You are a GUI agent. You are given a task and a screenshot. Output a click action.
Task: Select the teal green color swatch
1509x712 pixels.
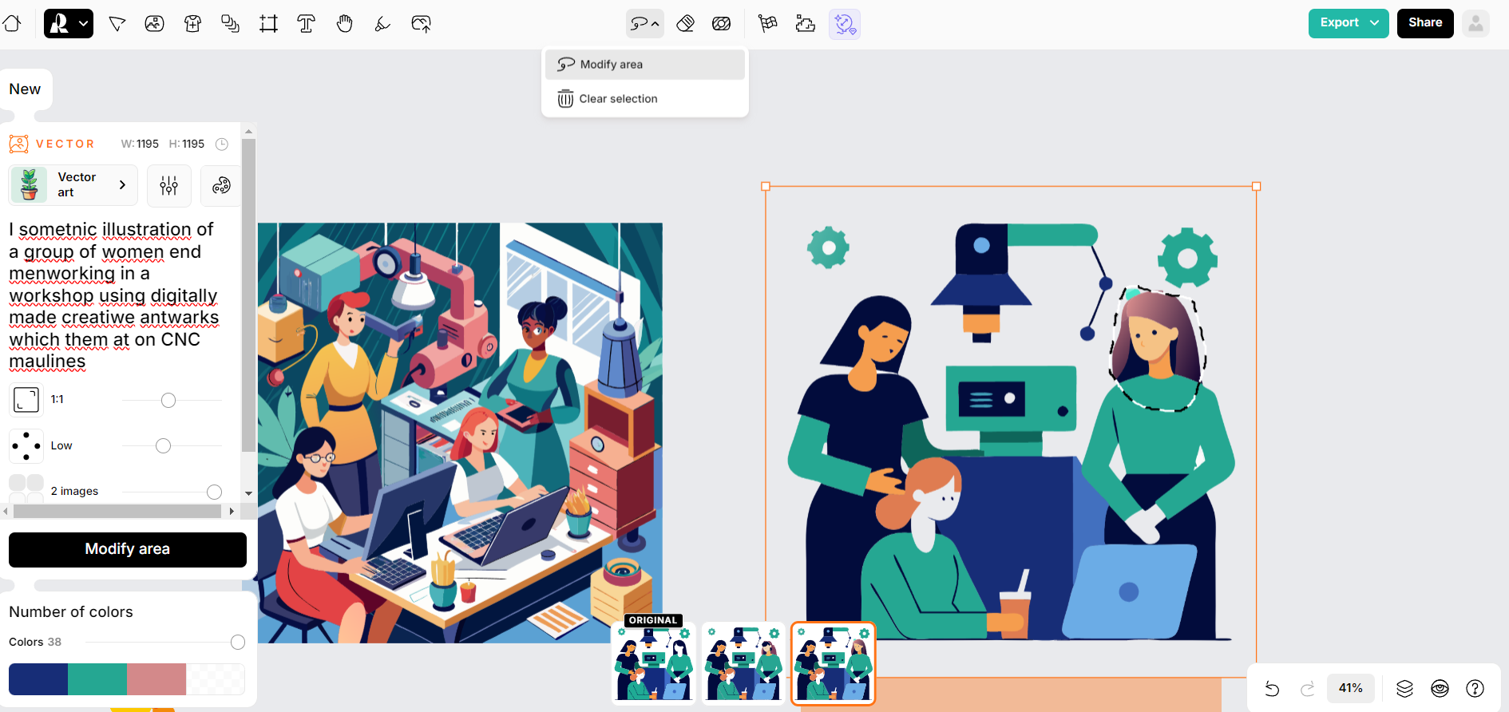pos(97,679)
